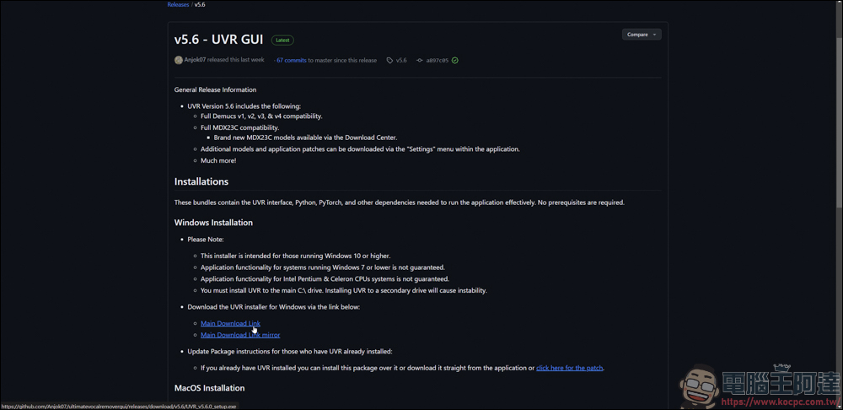Open the Main Download Link mirror

240,335
